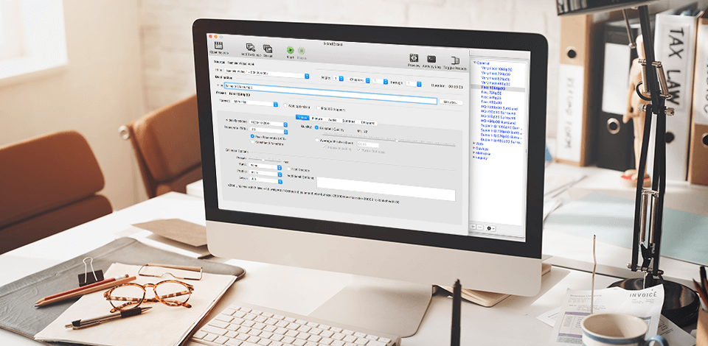This screenshot has width=708, height=346.
Task: Open the Profile dropdown
Action: pyautogui.click(x=266, y=172)
